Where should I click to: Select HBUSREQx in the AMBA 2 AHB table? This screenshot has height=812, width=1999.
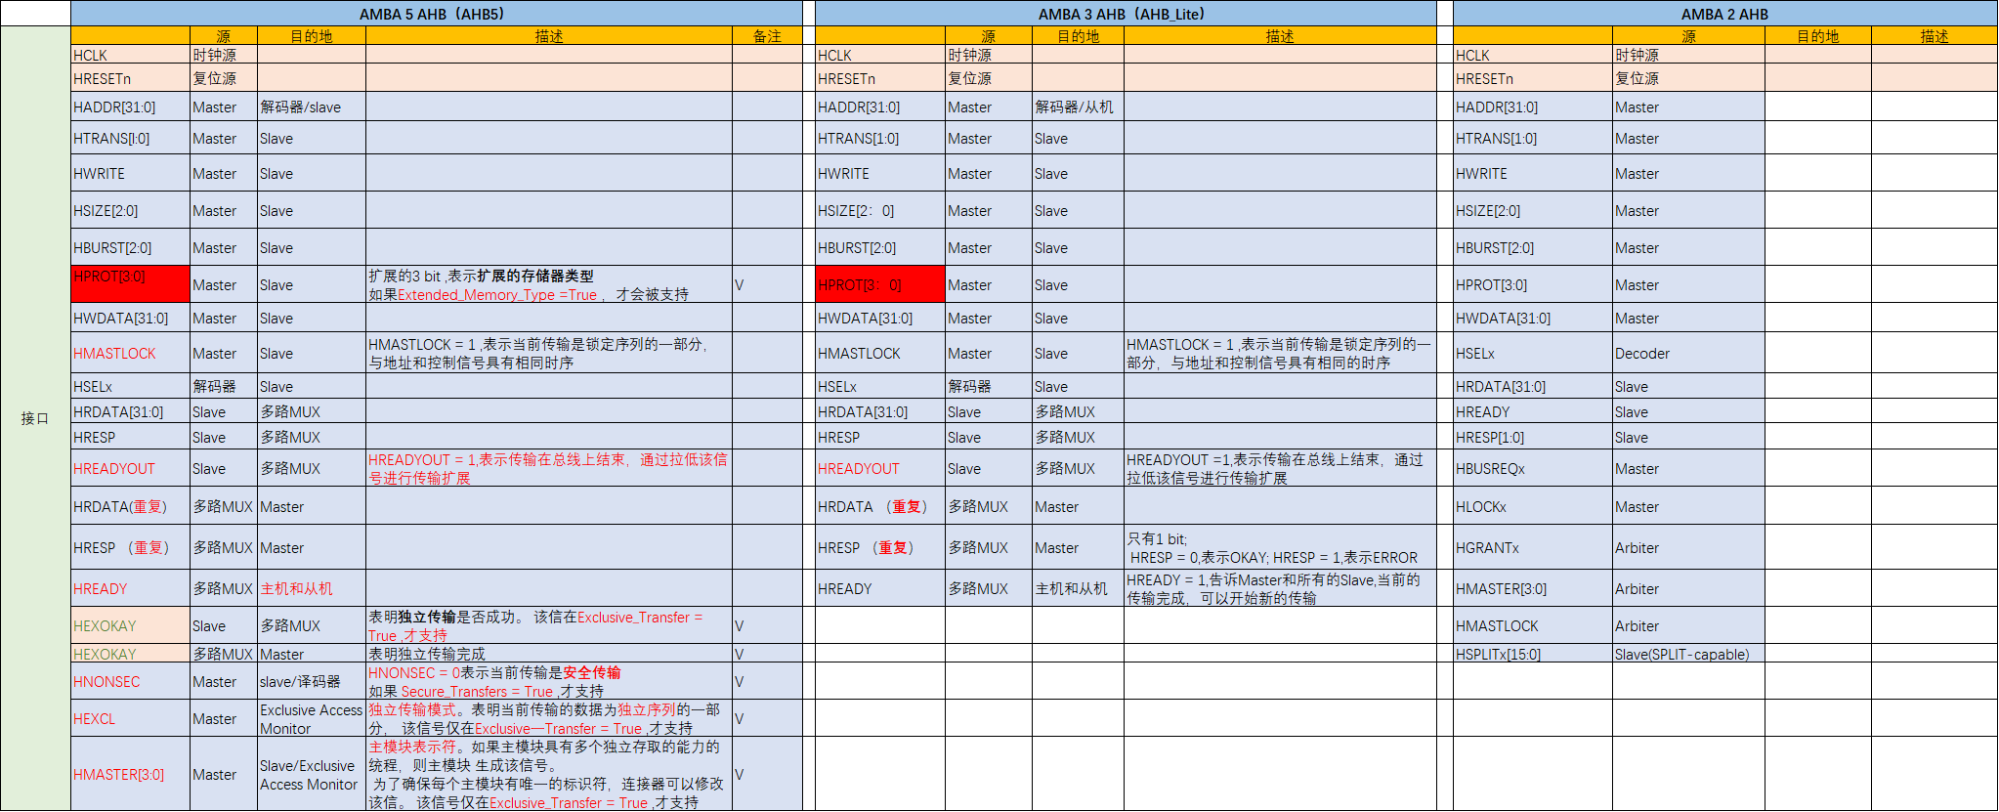tap(1533, 468)
